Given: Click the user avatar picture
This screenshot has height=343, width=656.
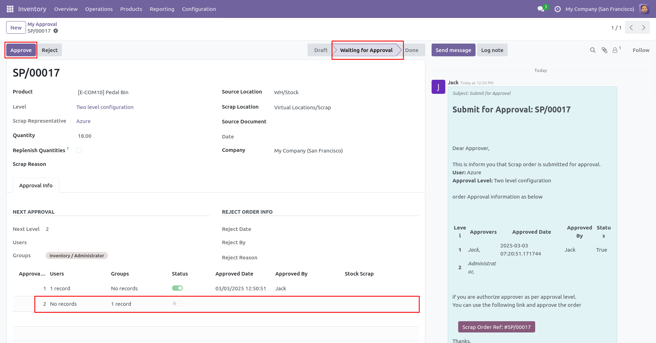Looking at the screenshot, I should (644, 9).
